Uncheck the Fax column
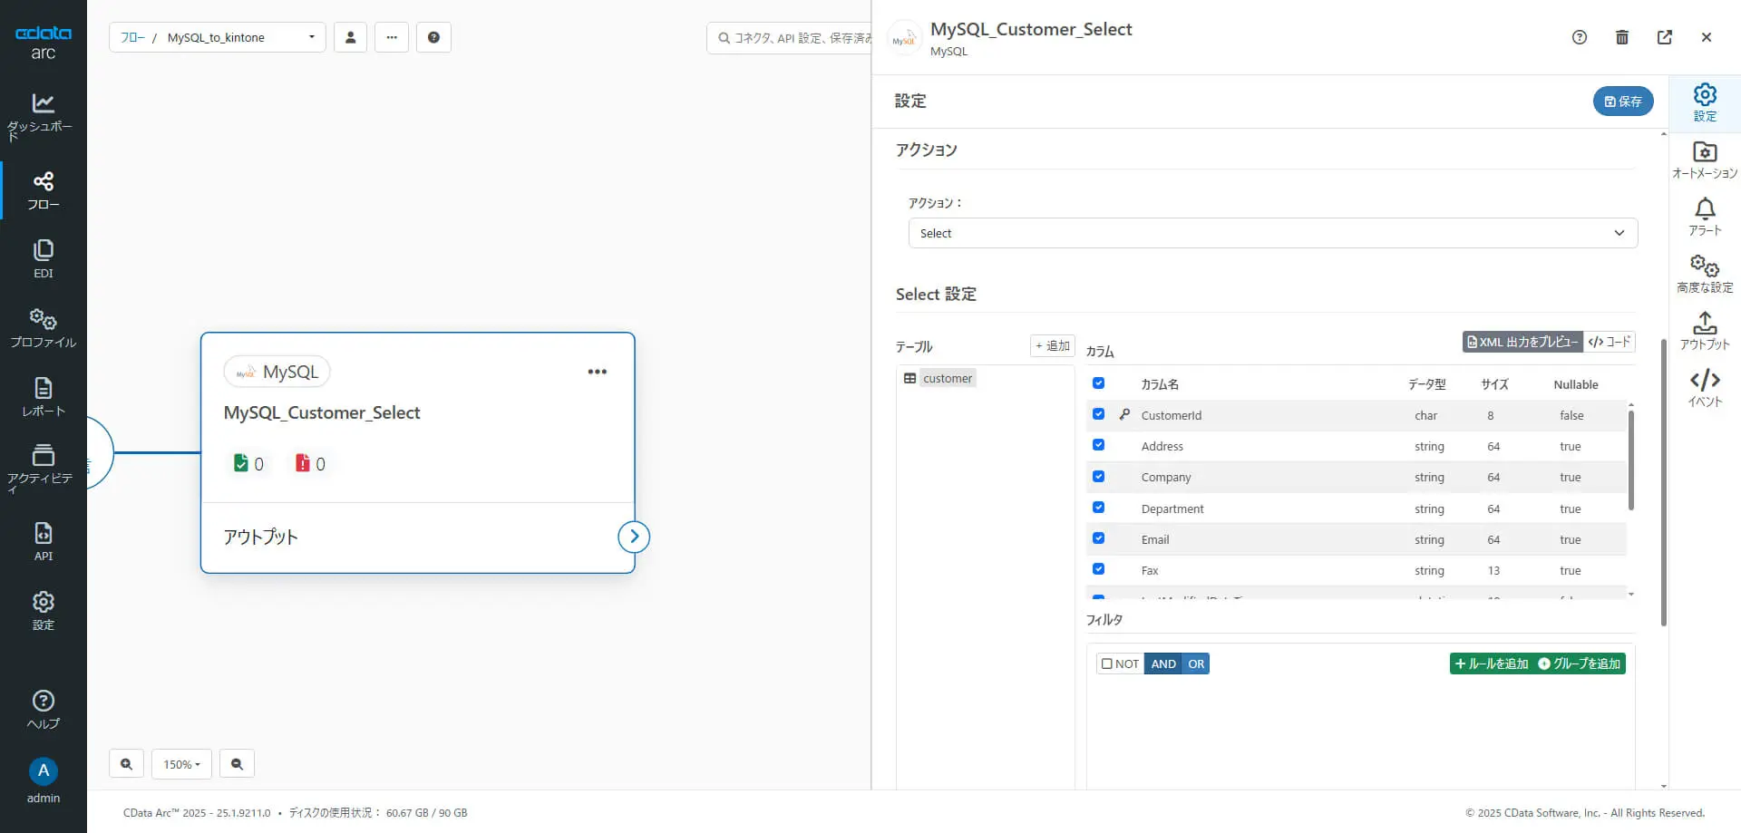Screen dimensions: 1741x833 (1098, 569)
